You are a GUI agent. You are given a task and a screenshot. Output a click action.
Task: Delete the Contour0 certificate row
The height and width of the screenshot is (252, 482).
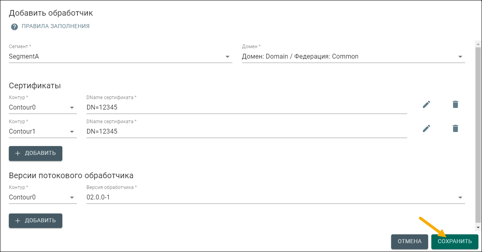455,104
